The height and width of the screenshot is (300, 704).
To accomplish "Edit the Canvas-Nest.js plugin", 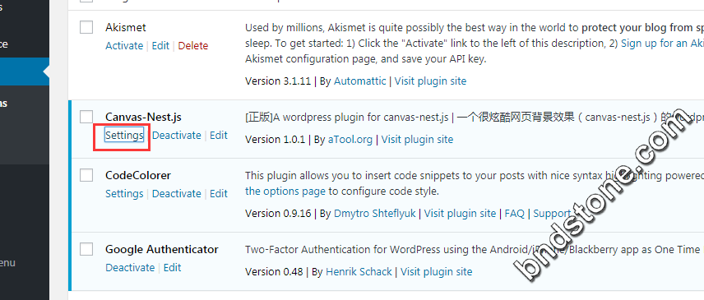I will (219, 136).
